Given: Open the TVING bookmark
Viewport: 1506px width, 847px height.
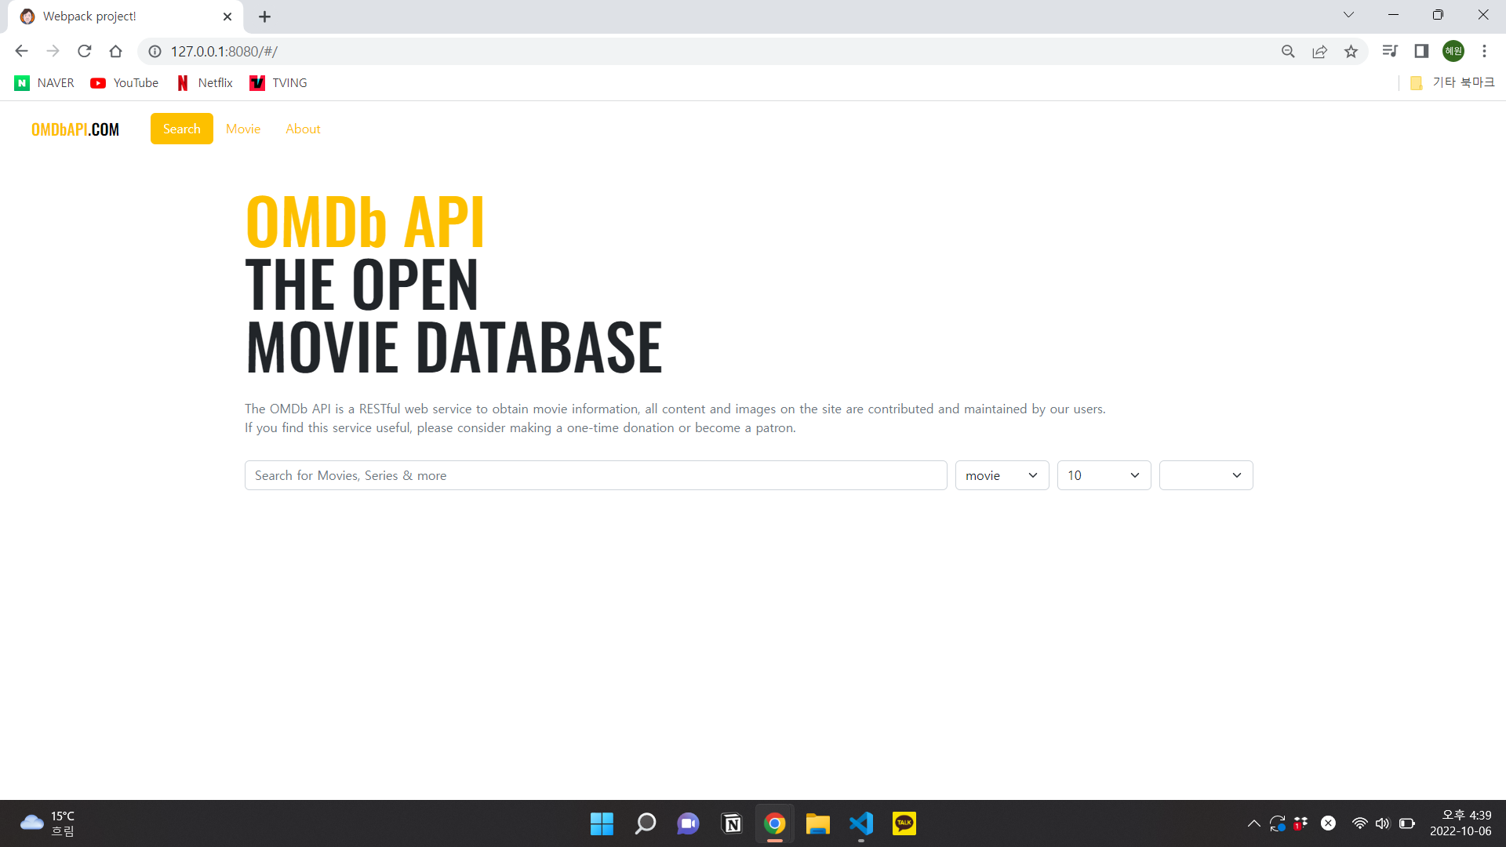Looking at the screenshot, I should coord(278,83).
